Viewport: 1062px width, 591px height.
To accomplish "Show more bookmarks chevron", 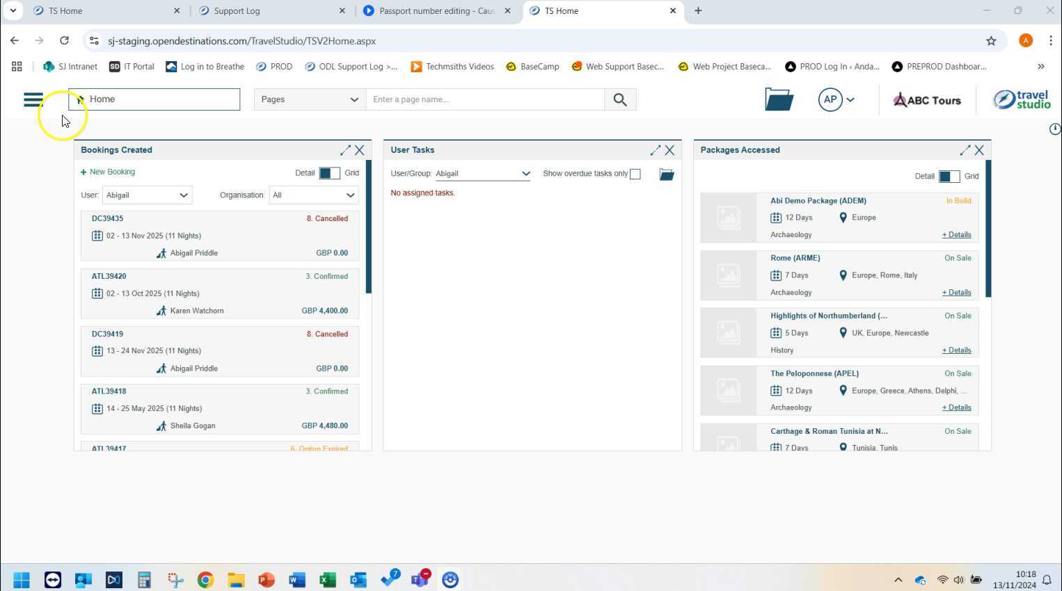I will (x=1041, y=67).
